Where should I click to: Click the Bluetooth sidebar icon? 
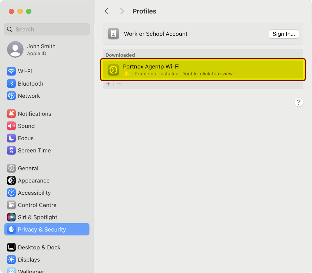(11, 84)
